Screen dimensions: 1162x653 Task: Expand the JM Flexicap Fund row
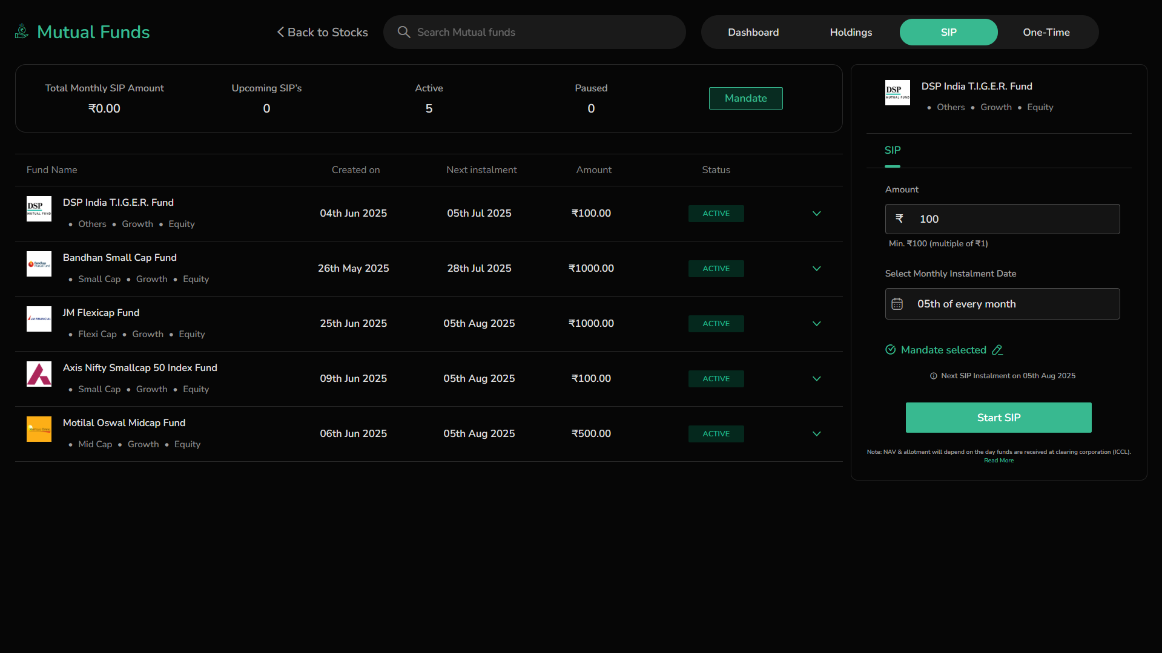click(816, 324)
